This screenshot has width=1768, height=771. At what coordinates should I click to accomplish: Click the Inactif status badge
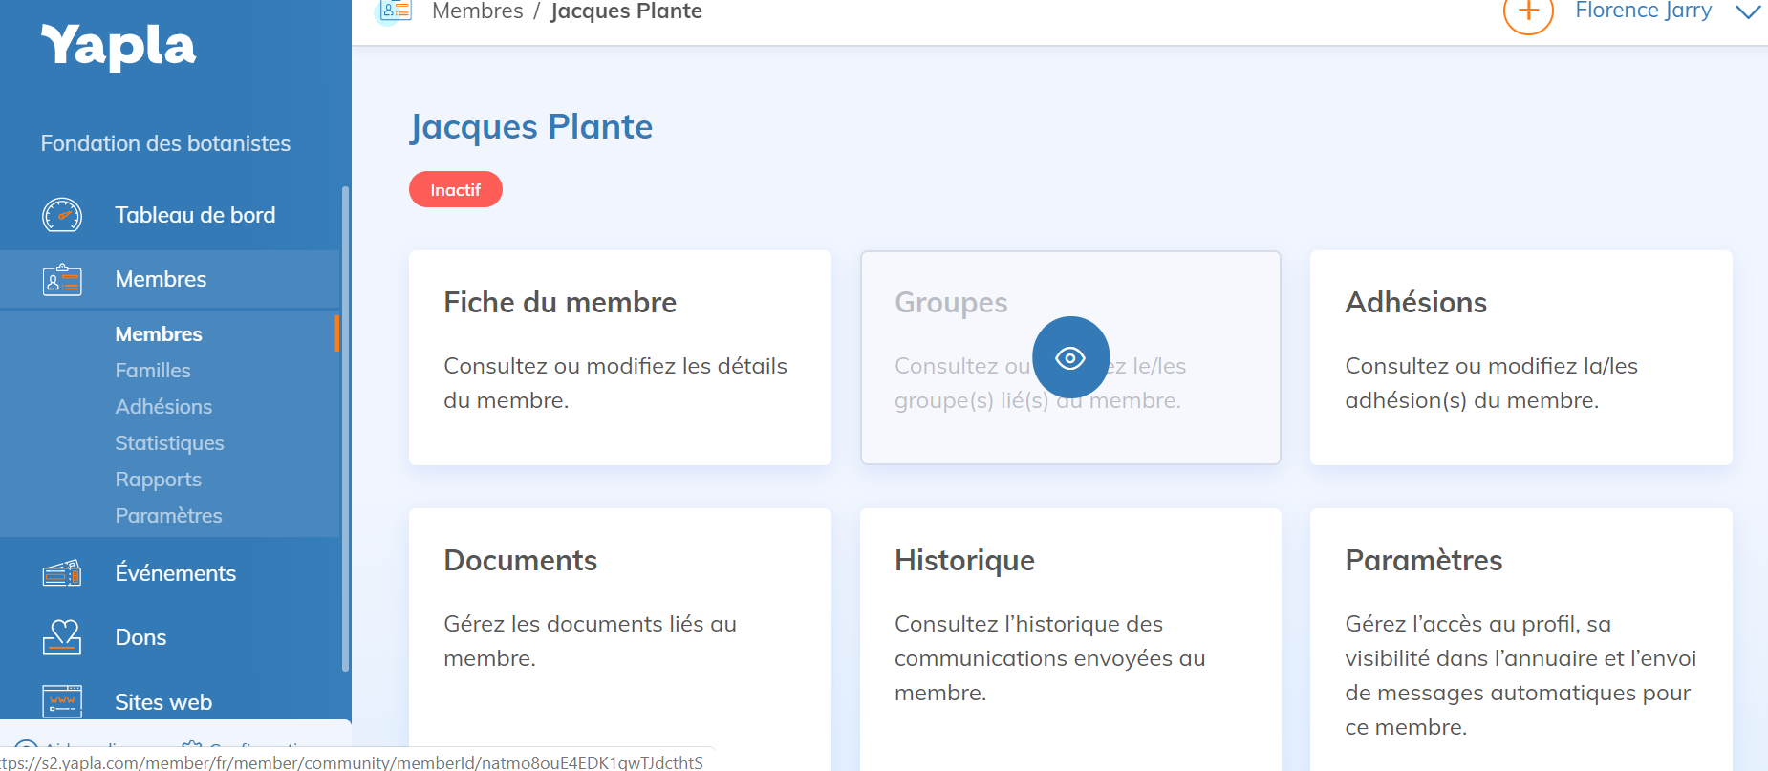tap(455, 189)
